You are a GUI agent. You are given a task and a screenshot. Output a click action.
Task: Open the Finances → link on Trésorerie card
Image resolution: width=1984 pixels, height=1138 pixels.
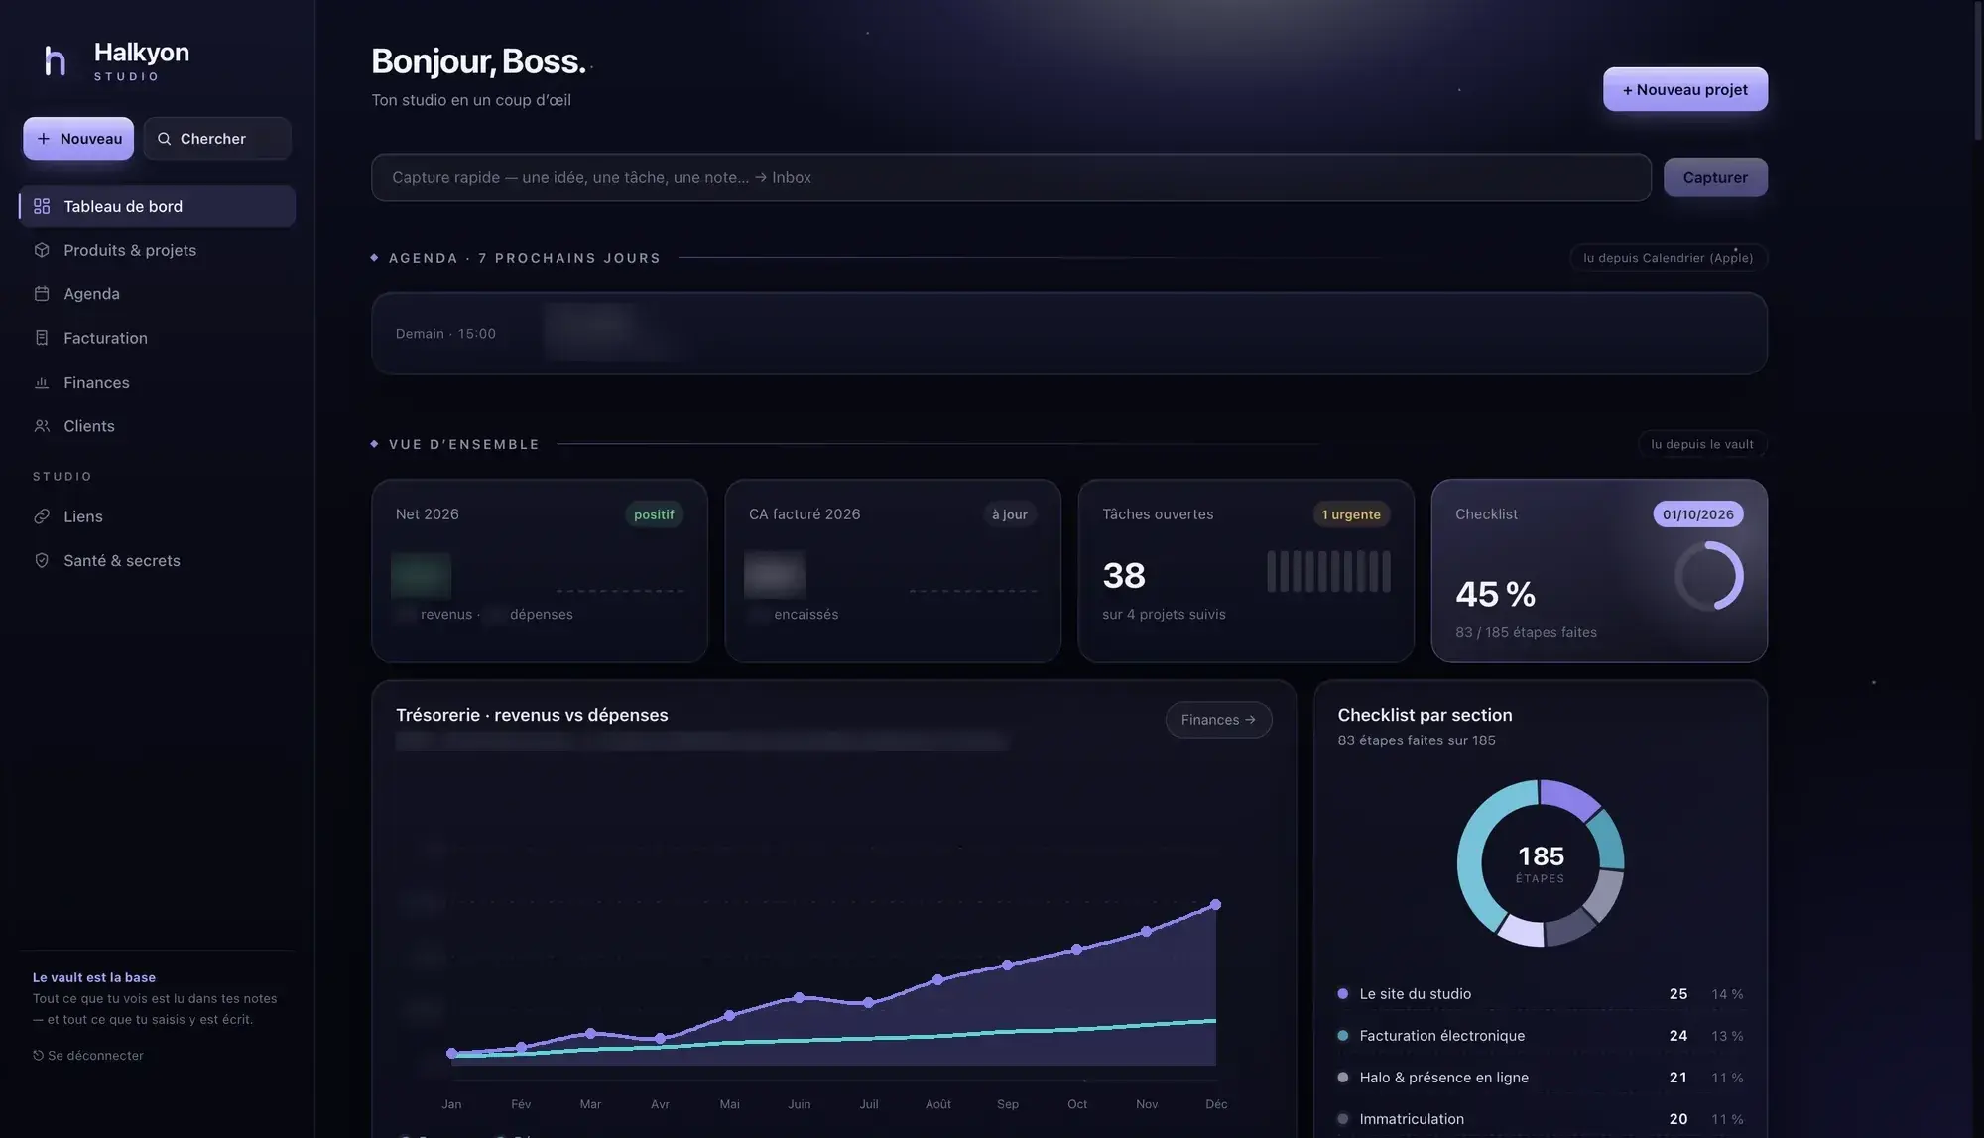pos(1218,720)
